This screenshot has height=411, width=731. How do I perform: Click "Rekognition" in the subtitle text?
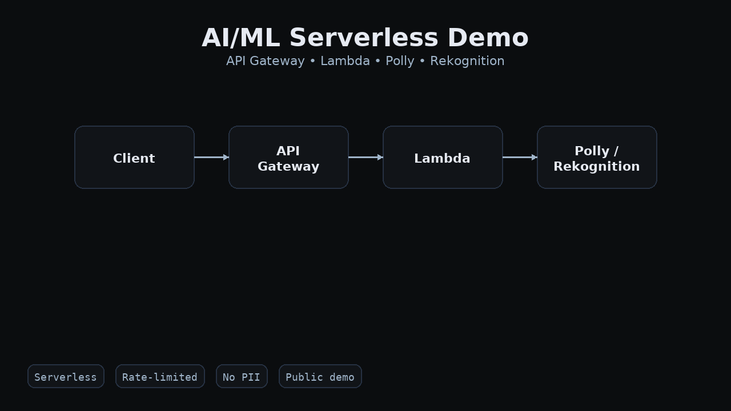pos(467,61)
